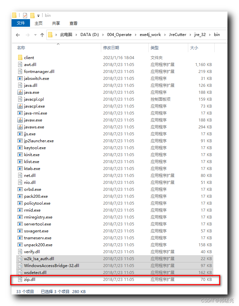This screenshot has width=239, height=306.
Task: Select java.exe Java icon
Action: (x=20, y=92)
